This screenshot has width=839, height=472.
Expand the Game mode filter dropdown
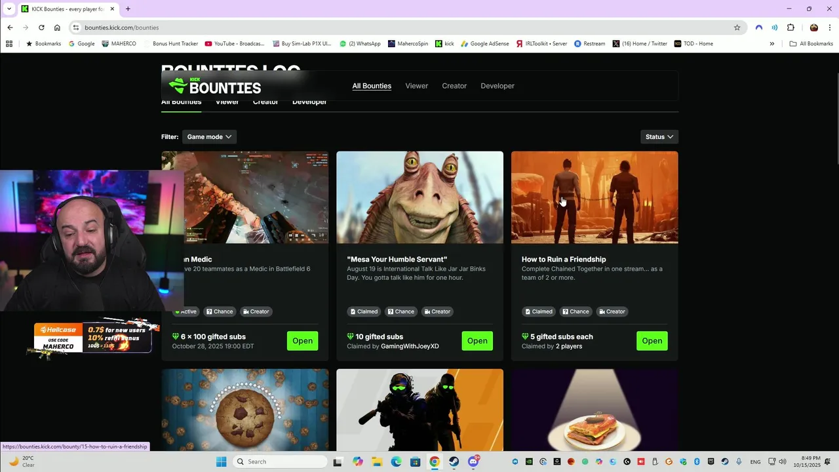[209, 137]
